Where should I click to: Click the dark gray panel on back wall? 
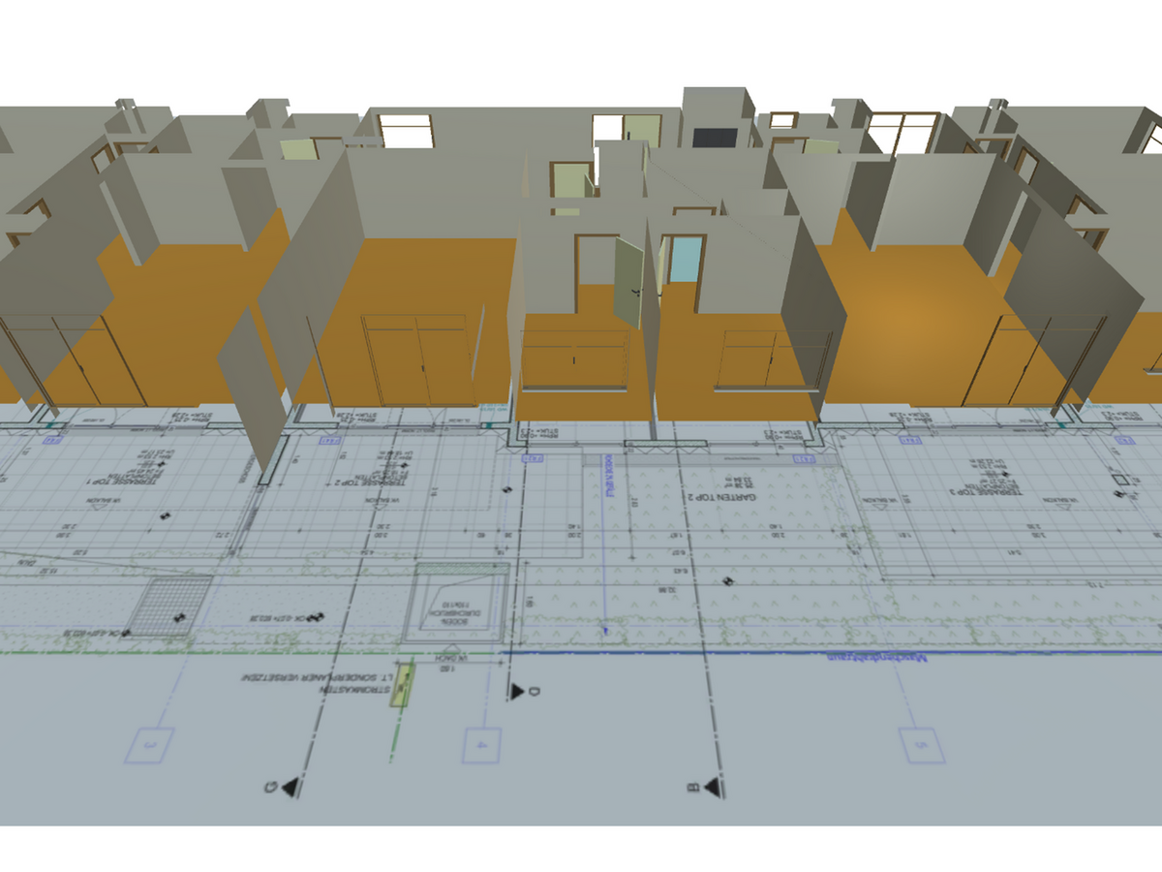click(x=715, y=137)
